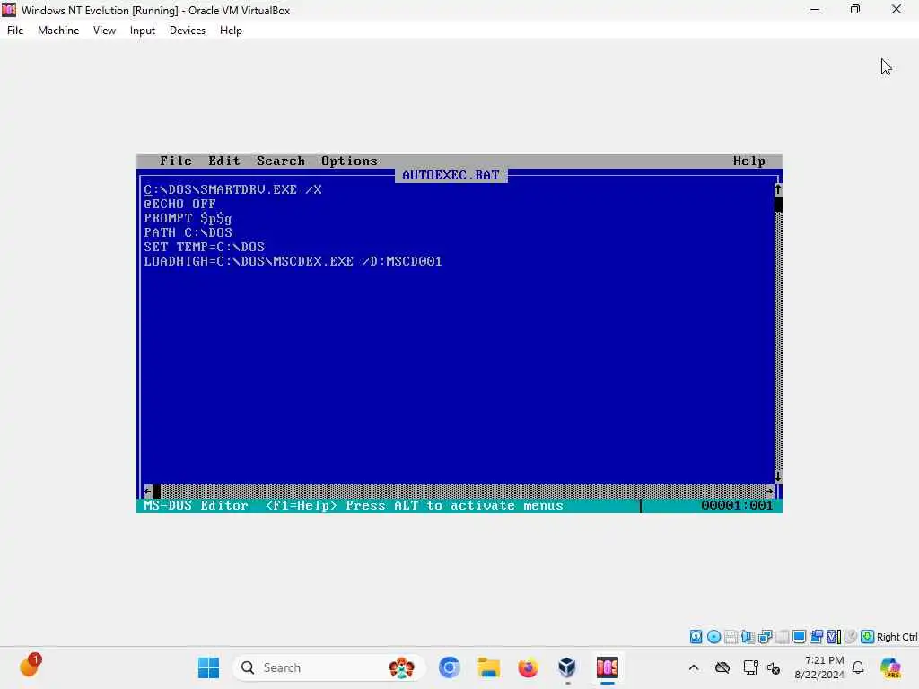This screenshot has width=919, height=689.
Task: Open widgets icon with notification badge
Action: [x=30, y=667]
